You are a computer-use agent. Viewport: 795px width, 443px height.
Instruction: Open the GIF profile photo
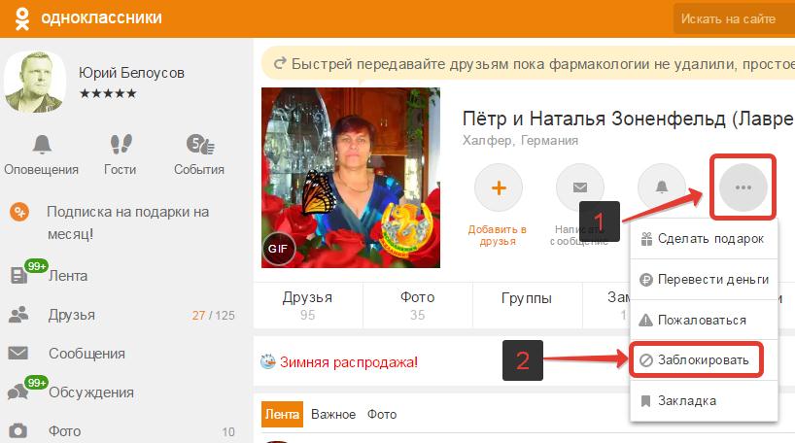tap(351, 178)
